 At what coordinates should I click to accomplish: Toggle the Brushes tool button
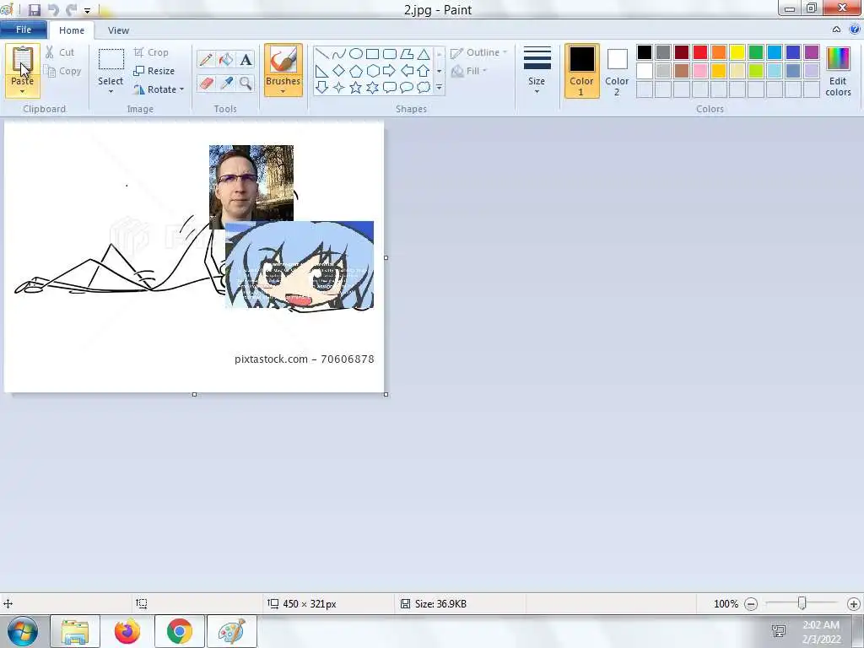[283, 61]
